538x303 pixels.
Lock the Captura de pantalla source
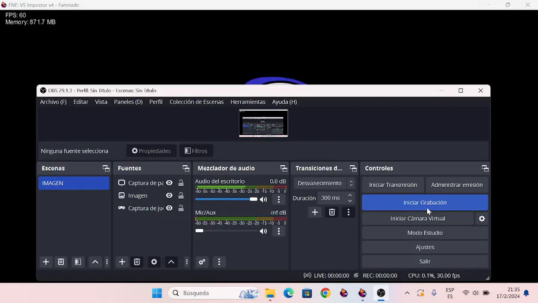(181, 183)
